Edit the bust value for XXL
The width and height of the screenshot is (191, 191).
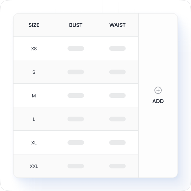[x=76, y=166]
